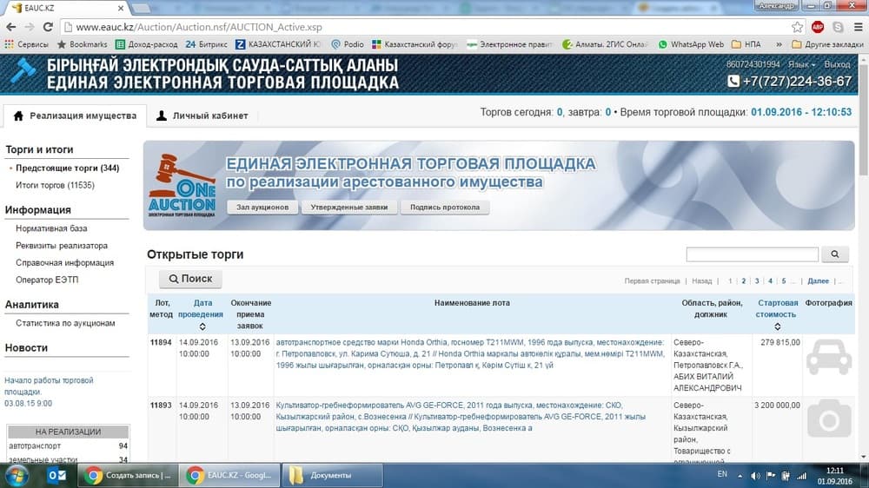
Task: Click the volume speaker tray icon
Action: pos(755,476)
